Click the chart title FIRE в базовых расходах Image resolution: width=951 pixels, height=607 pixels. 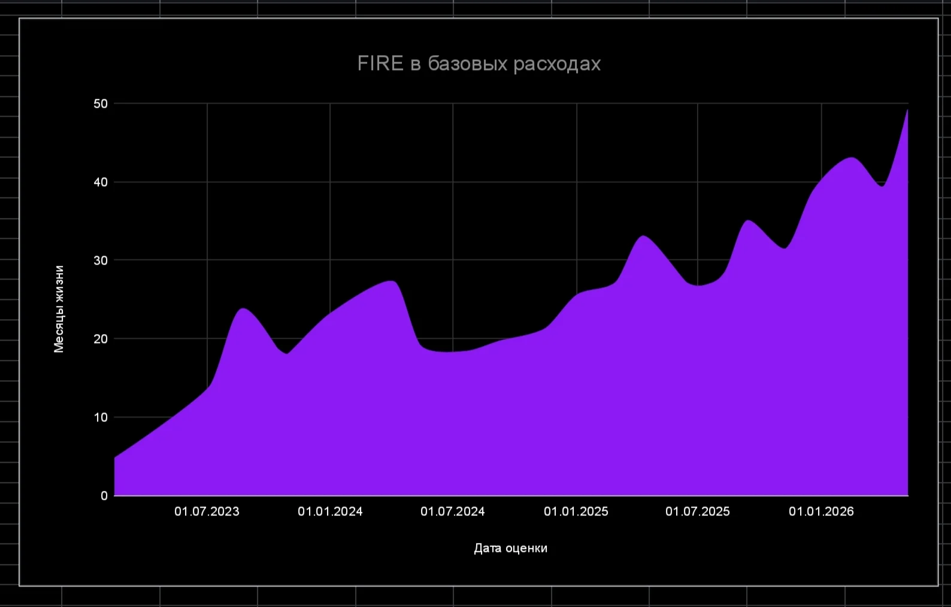coord(478,64)
